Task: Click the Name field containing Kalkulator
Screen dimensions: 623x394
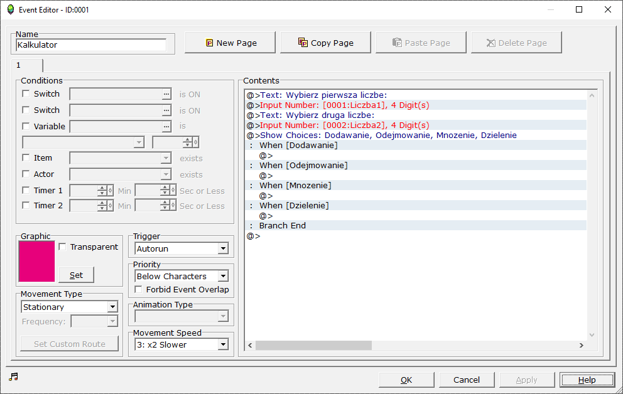Action: pyautogui.click(x=91, y=45)
